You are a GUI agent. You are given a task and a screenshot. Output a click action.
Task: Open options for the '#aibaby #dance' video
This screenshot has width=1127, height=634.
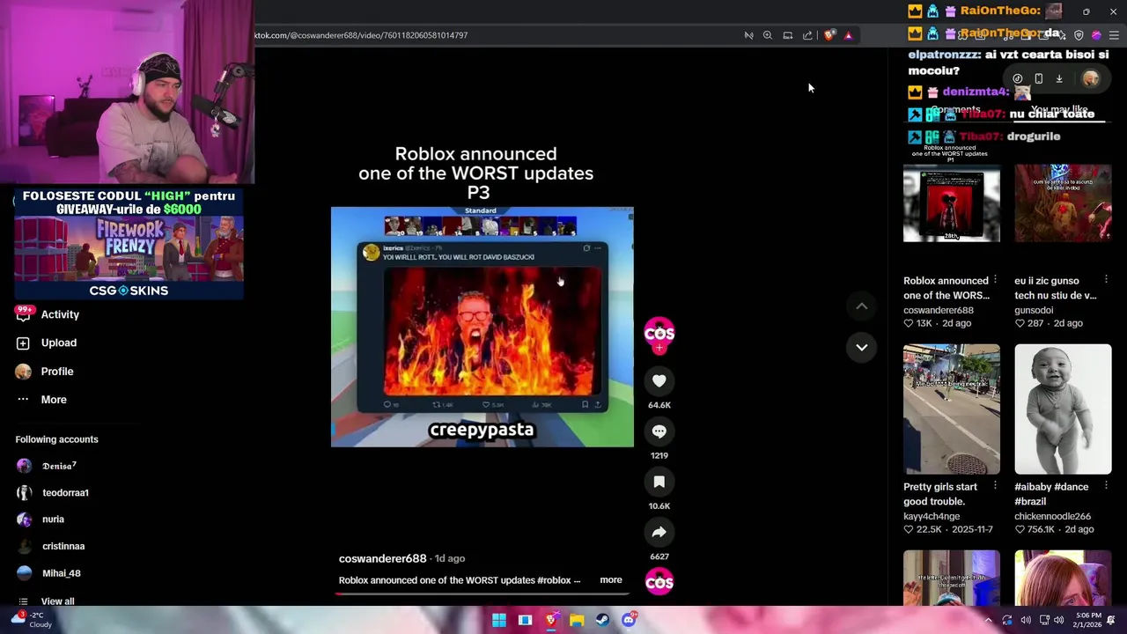click(x=1106, y=486)
